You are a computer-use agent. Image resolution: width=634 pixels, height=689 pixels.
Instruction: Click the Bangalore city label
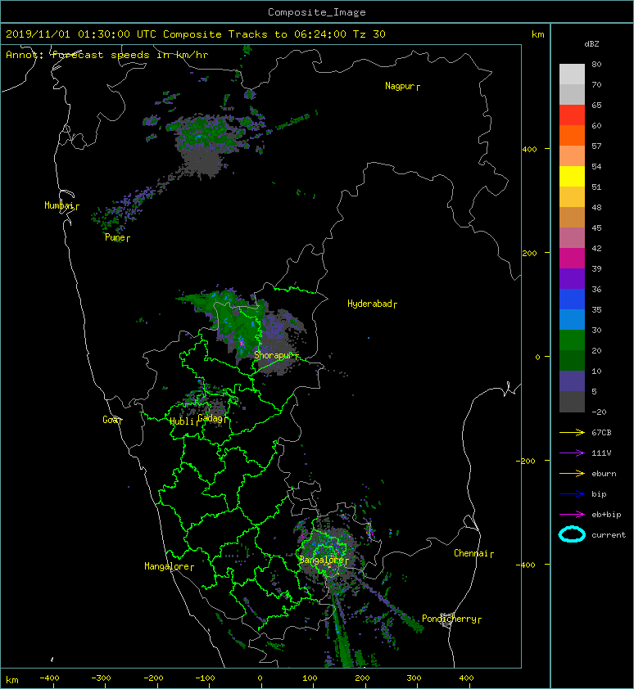[x=324, y=560]
